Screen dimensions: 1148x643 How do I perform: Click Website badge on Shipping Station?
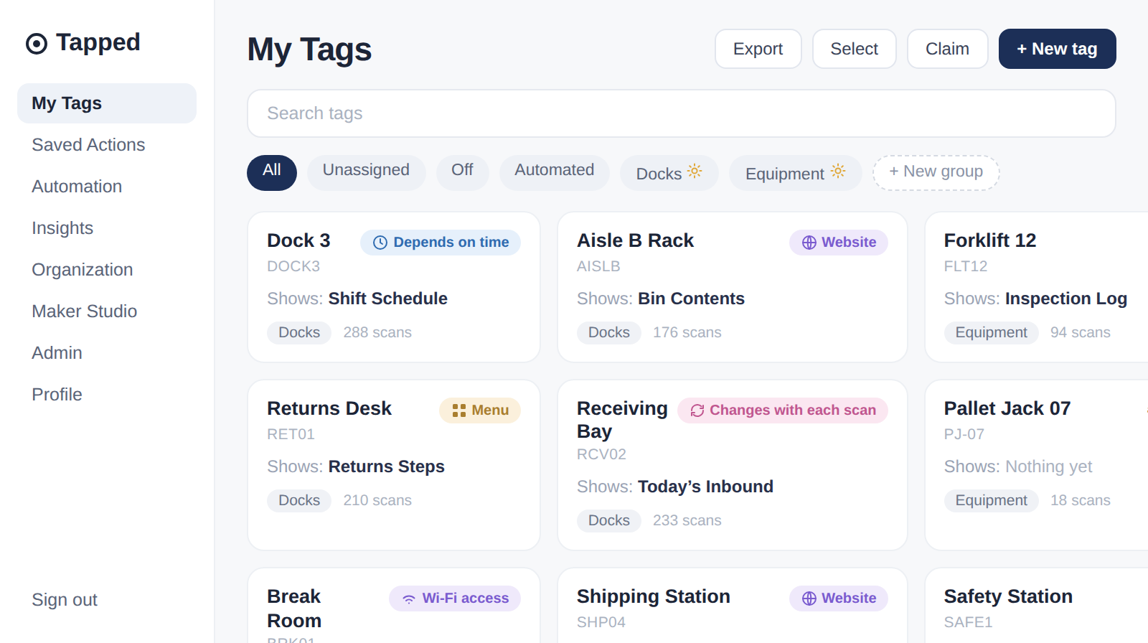(839, 599)
